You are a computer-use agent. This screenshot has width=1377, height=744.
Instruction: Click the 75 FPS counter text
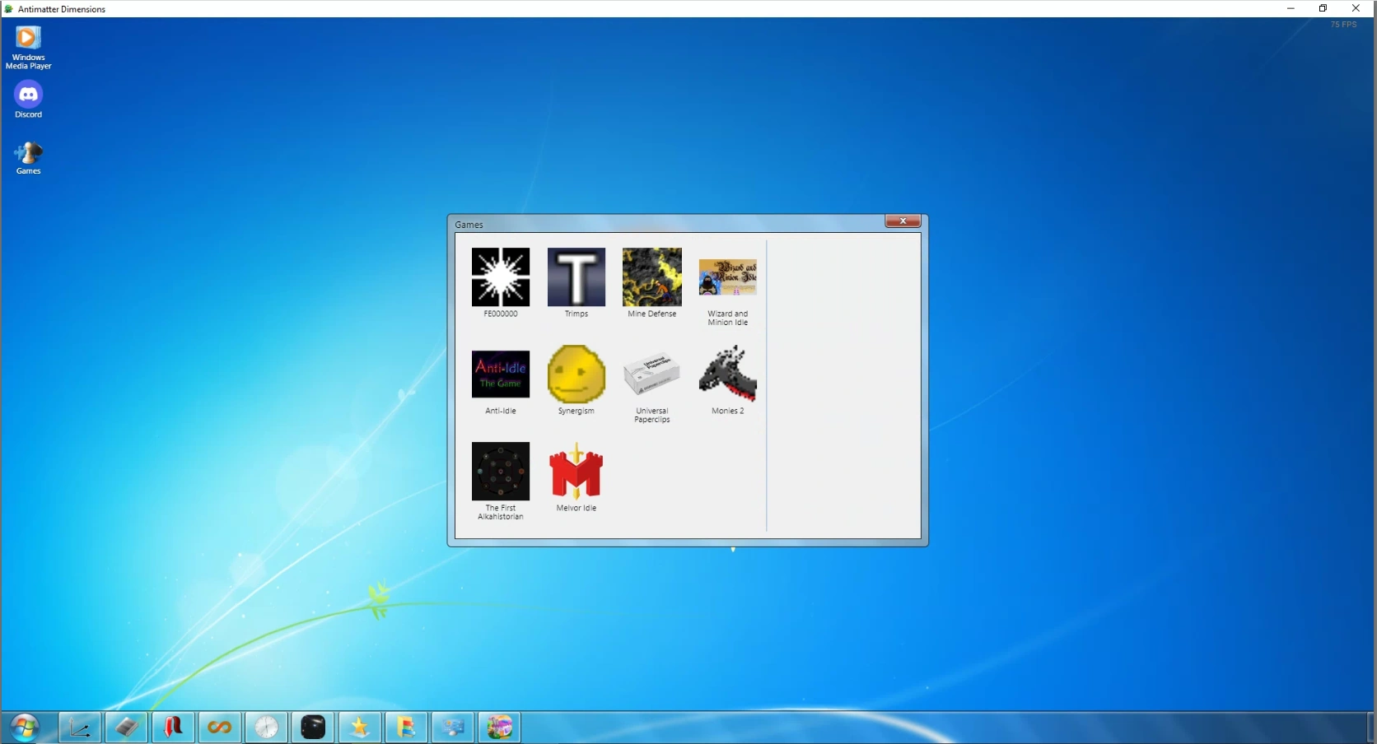pos(1344,25)
